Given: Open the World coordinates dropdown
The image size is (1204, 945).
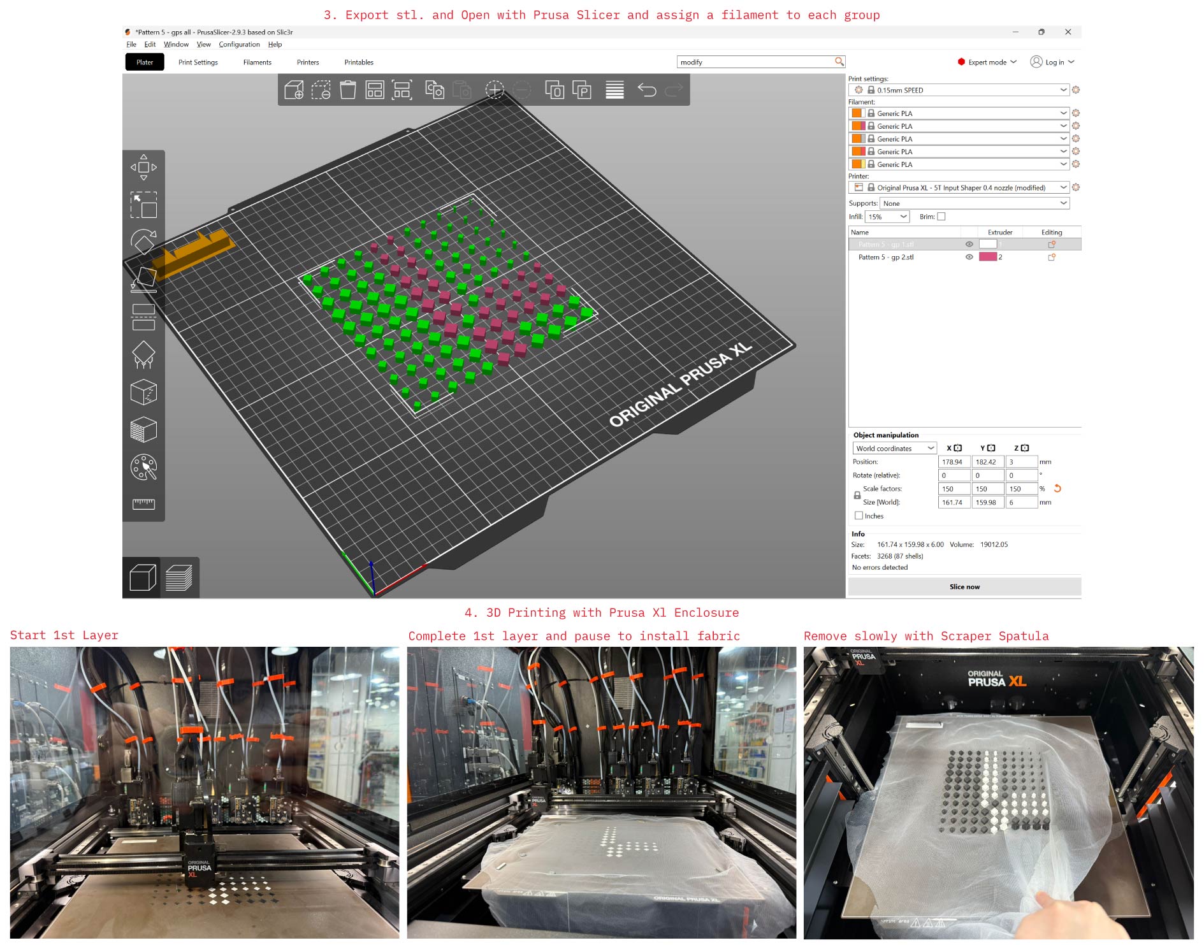Looking at the screenshot, I should click(894, 449).
